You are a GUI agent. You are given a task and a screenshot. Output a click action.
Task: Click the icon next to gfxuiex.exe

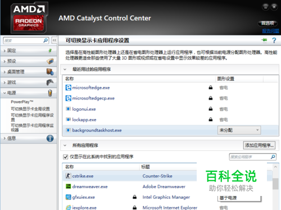(68, 197)
